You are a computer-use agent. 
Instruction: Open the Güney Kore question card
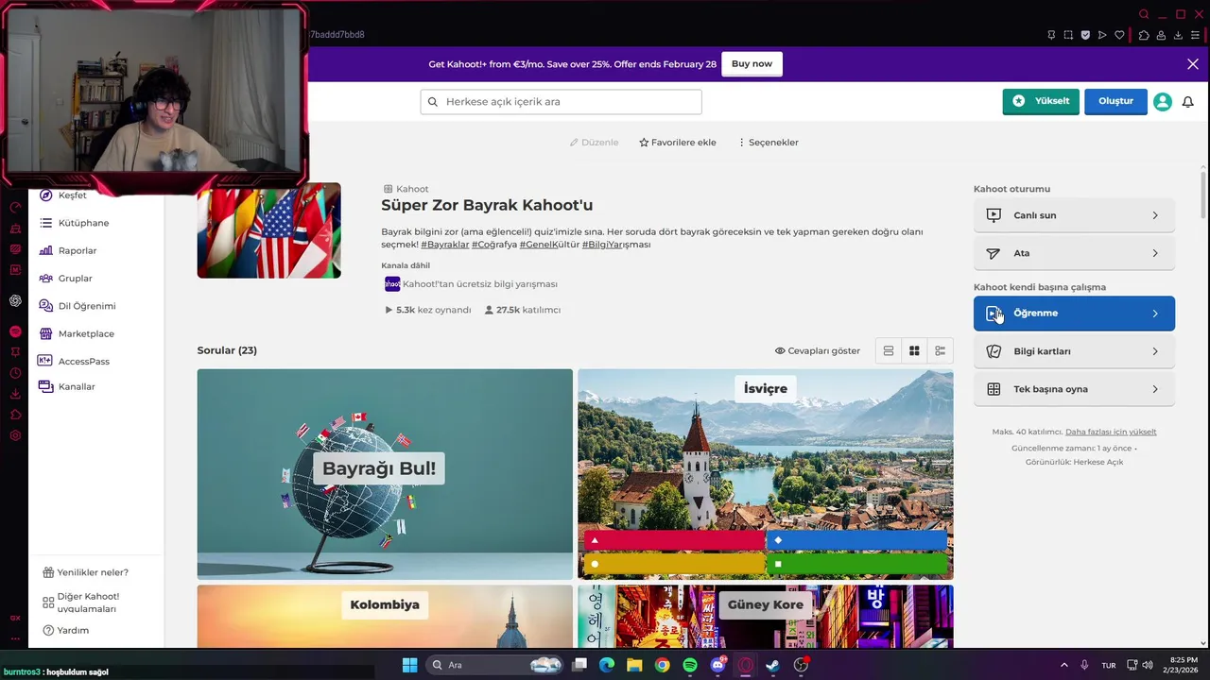(766, 616)
